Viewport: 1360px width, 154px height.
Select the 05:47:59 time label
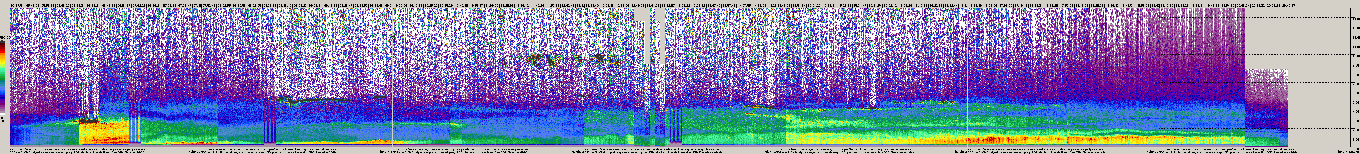coord(32,5)
